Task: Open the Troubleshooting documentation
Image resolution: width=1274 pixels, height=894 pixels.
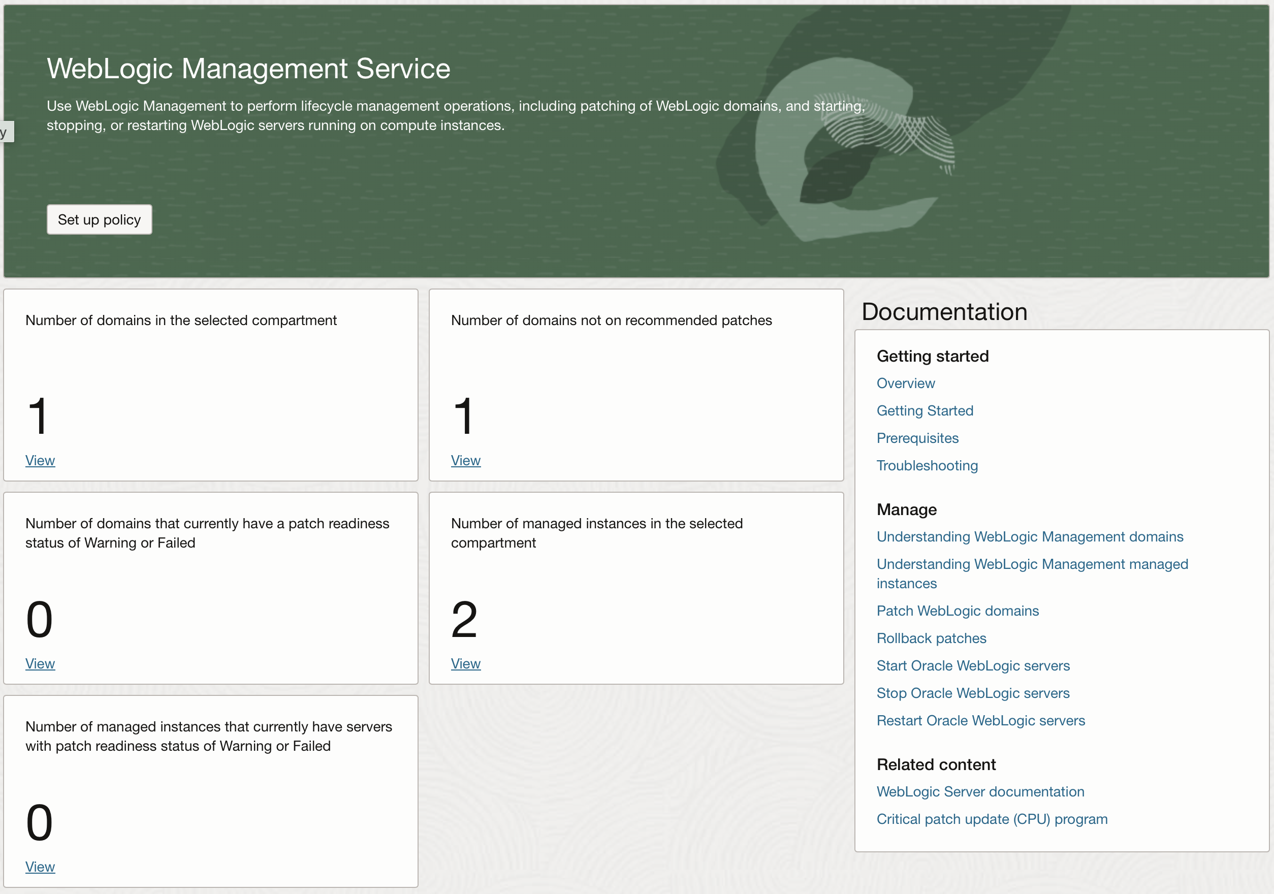Action: click(x=927, y=466)
